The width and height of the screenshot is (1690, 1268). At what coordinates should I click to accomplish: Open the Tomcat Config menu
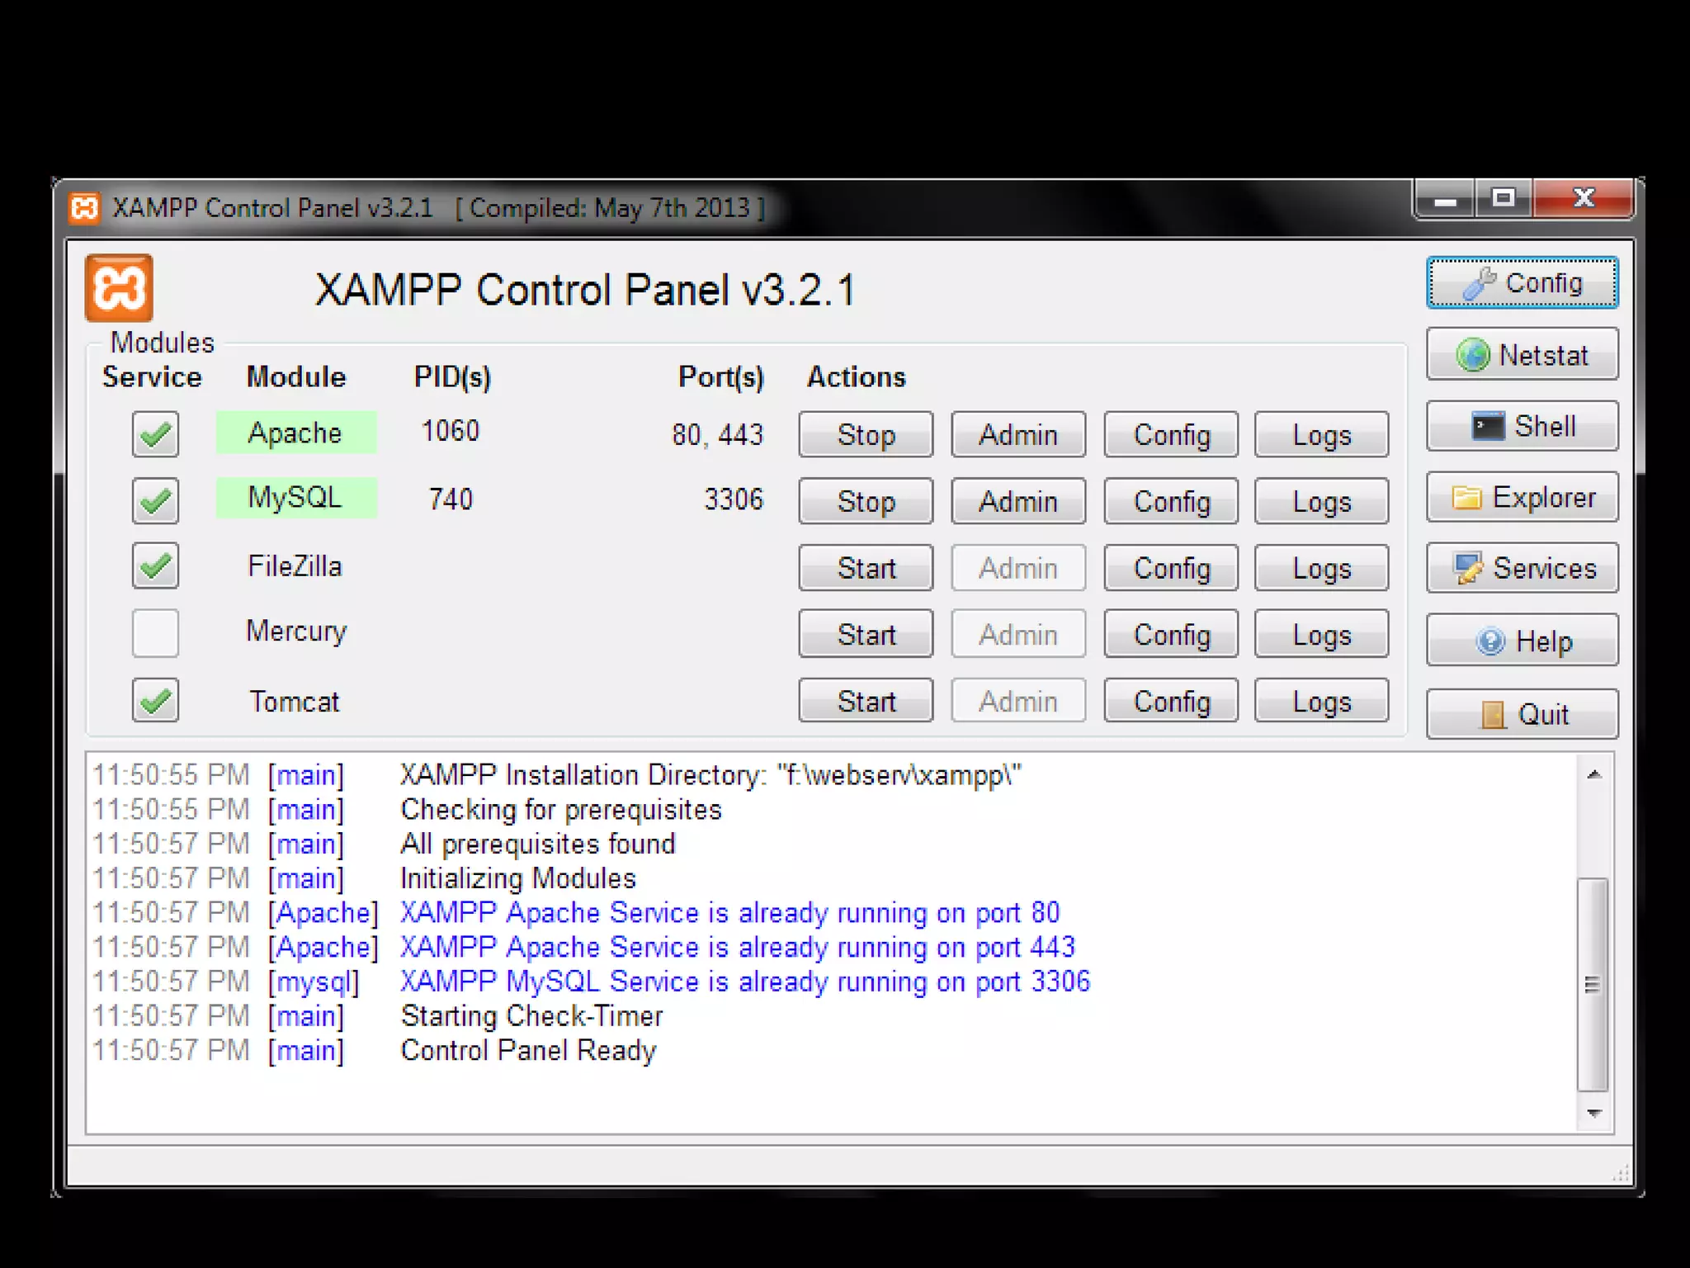[1171, 701]
